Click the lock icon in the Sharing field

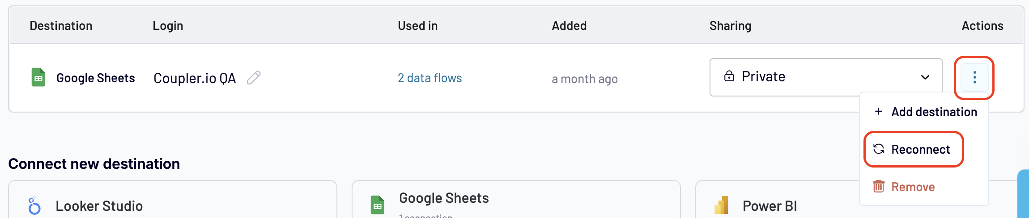pos(729,76)
